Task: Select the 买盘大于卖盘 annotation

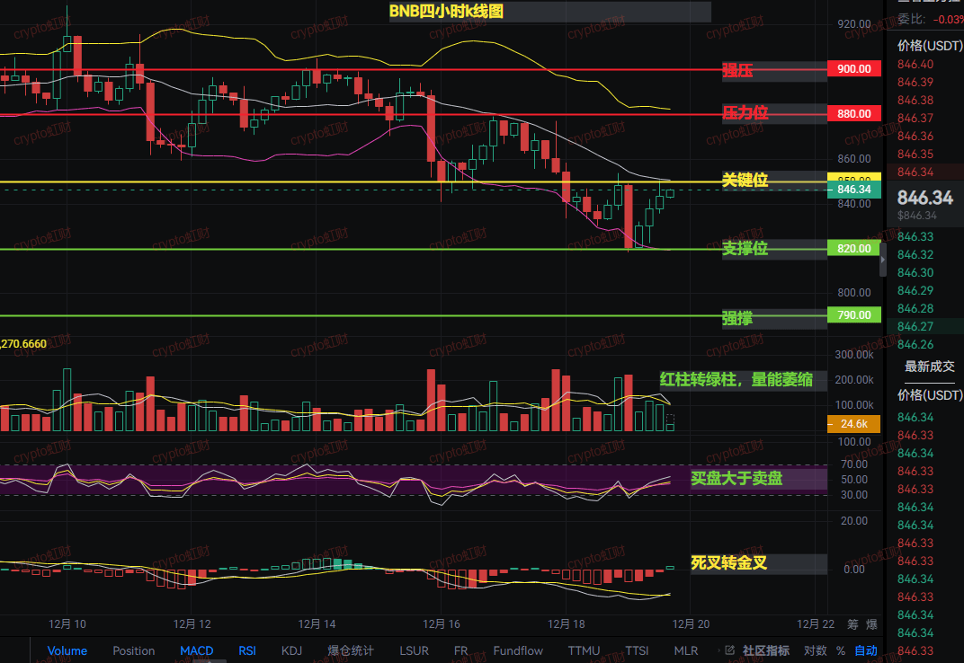Action: click(x=736, y=478)
